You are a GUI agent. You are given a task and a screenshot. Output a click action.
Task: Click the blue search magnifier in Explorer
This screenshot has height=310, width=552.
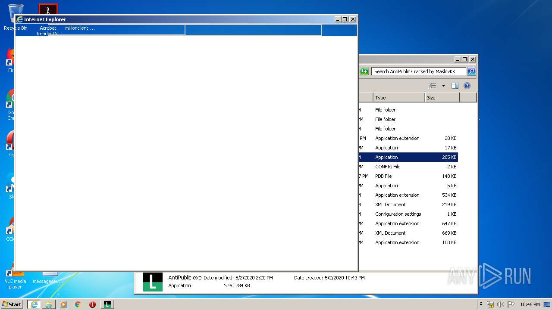click(x=471, y=71)
